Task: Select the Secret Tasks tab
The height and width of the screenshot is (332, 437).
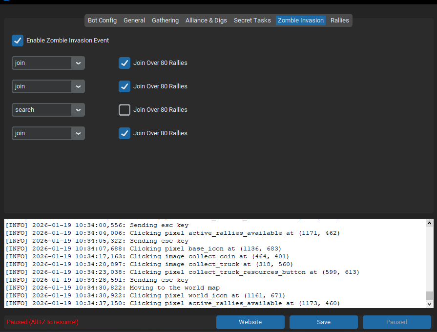Action: pyautogui.click(x=252, y=21)
